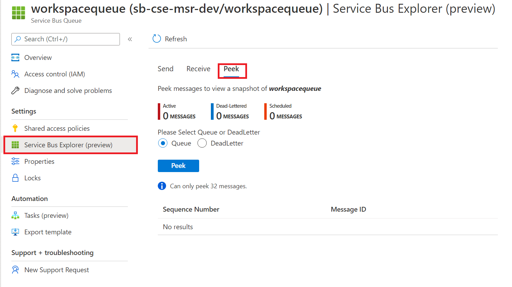Viewport: 512px width, 287px height.
Task: Select the Access control (IAM) shield icon
Action: [15, 74]
